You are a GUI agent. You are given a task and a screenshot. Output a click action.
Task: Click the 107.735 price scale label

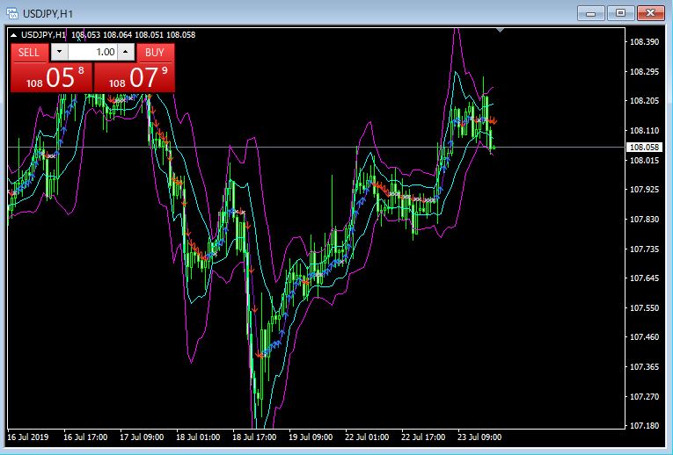[x=644, y=249]
